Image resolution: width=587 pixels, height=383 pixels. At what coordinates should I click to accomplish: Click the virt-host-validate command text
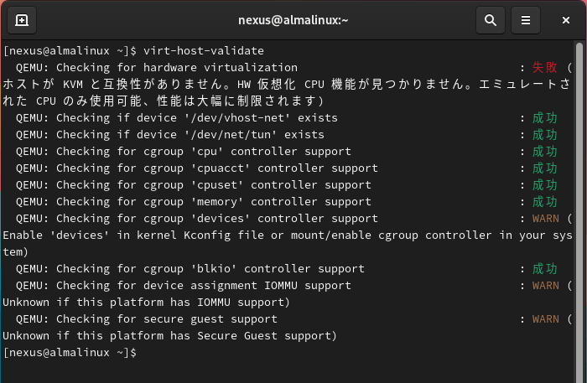tap(204, 51)
